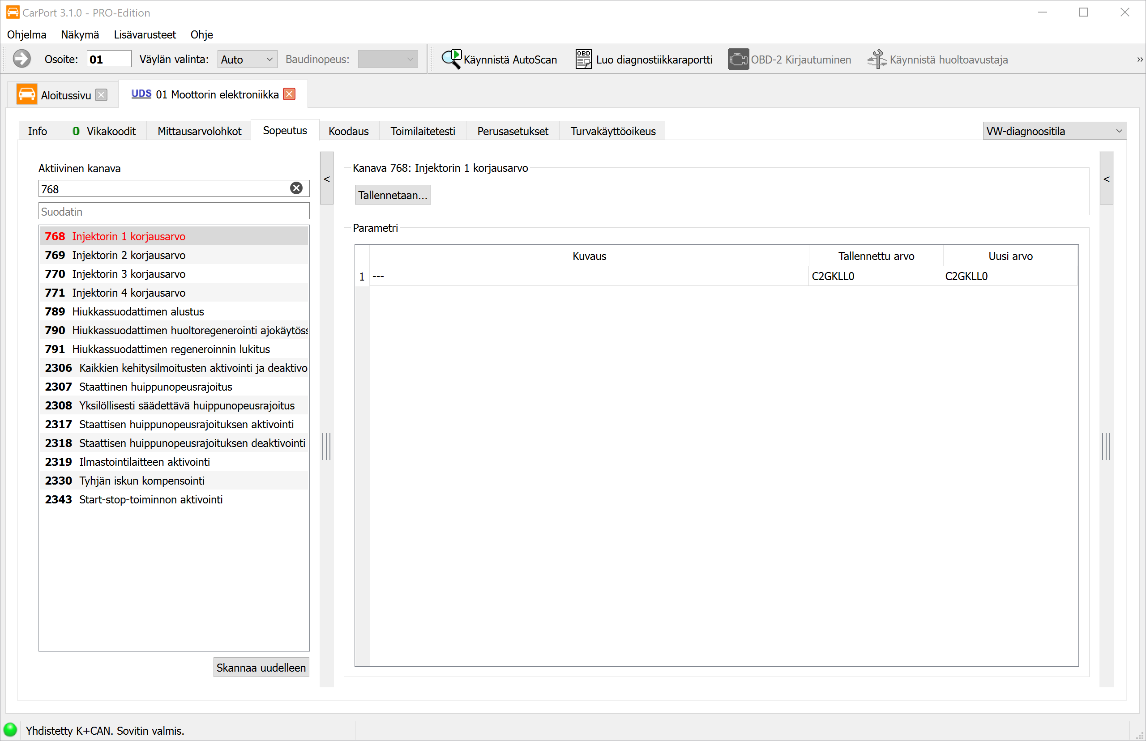Open the VW-diagnoositila dropdown
This screenshot has width=1146, height=741.
(1054, 131)
